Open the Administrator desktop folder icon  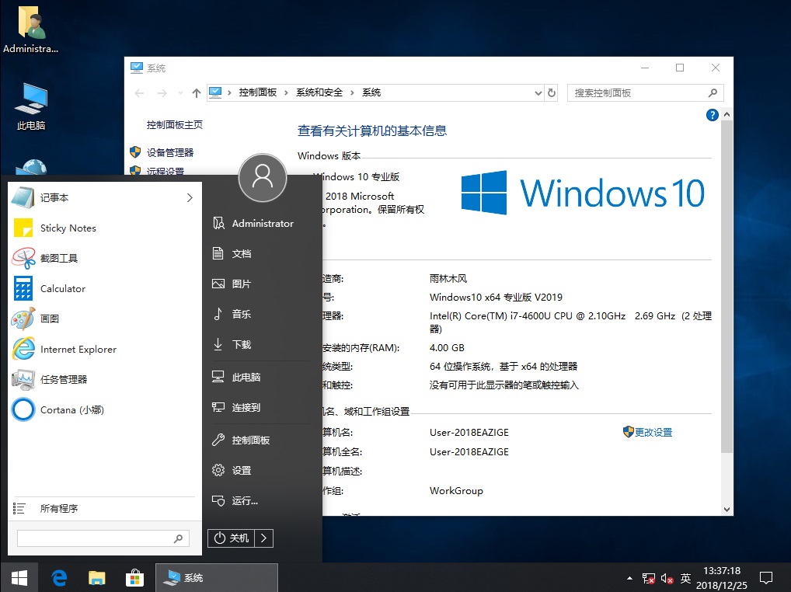tap(31, 30)
